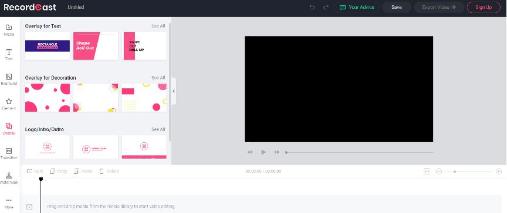Open the Transition sidebar panel
Image resolution: width=507 pixels, height=213 pixels.
(9, 154)
